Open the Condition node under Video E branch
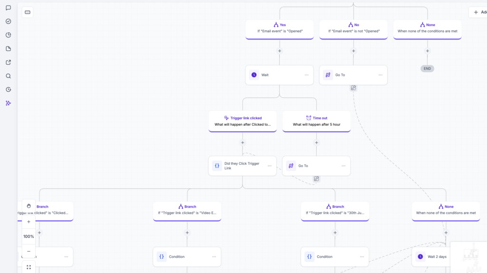The image size is (487, 273). pyautogui.click(x=187, y=257)
